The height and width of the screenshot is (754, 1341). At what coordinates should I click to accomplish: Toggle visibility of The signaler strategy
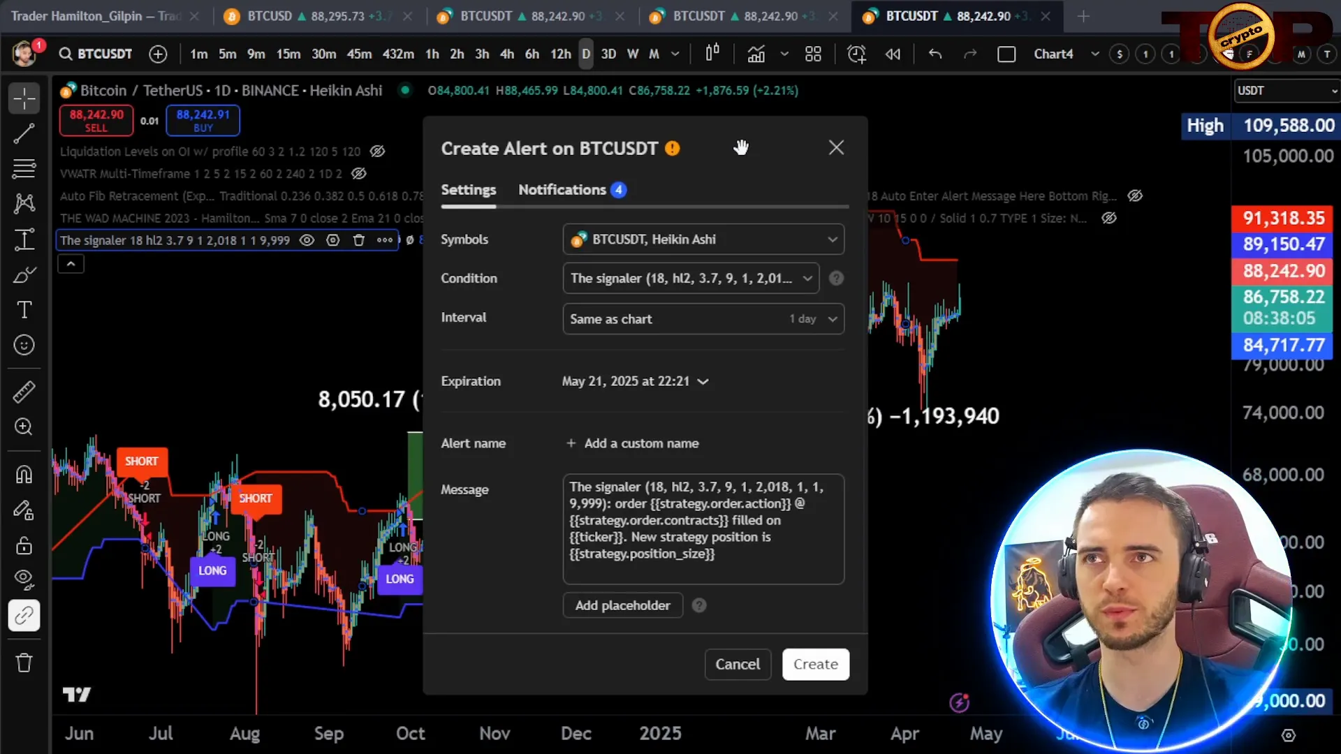pos(307,240)
